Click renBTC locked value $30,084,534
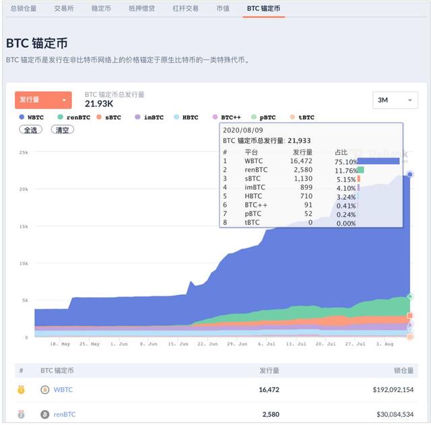This screenshot has height=425, width=431. click(395, 414)
